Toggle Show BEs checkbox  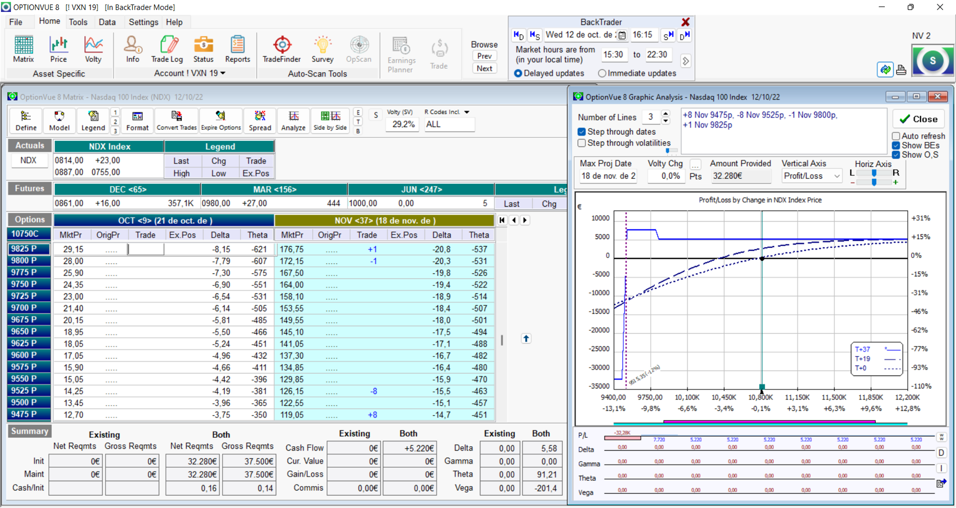pyautogui.click(x=896, y=145)
